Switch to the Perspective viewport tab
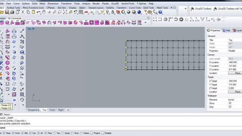This screenshot has height=136, width=242. tap(33, 110)
